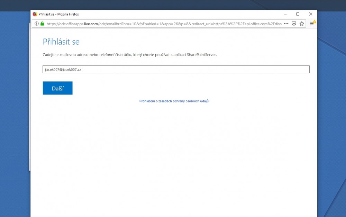This screenshot has width=346, height=217.
Task: Bookmark this page with the star icon
Action: (302, 24)
